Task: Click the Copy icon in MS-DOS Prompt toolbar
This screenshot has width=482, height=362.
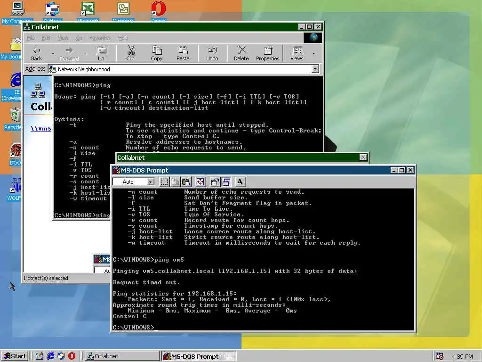Action: point(175,182)
